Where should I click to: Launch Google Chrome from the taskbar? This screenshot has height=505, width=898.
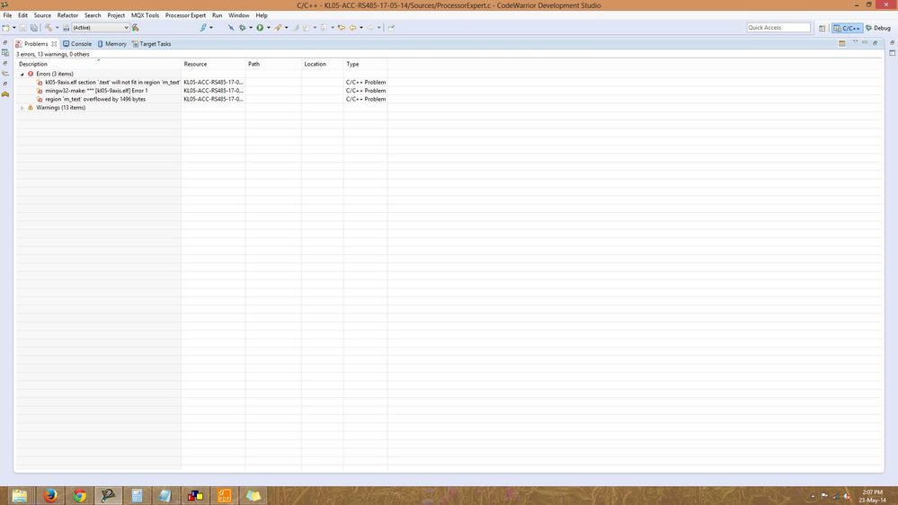[80, 495]
